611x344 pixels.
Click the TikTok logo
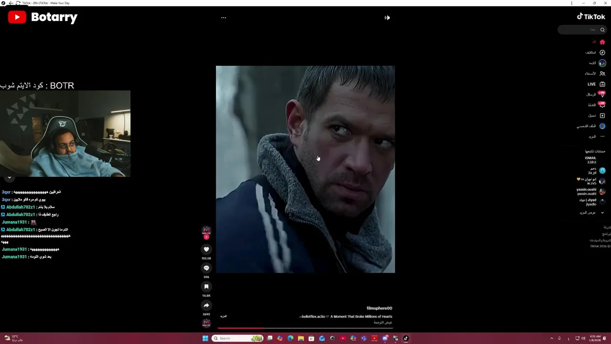(x=591, y=17)
